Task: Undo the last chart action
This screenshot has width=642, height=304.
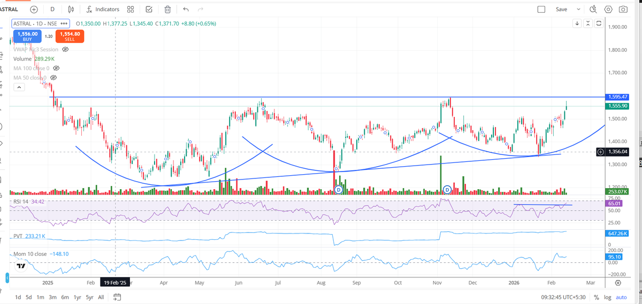Action: (x=186, y=9)
